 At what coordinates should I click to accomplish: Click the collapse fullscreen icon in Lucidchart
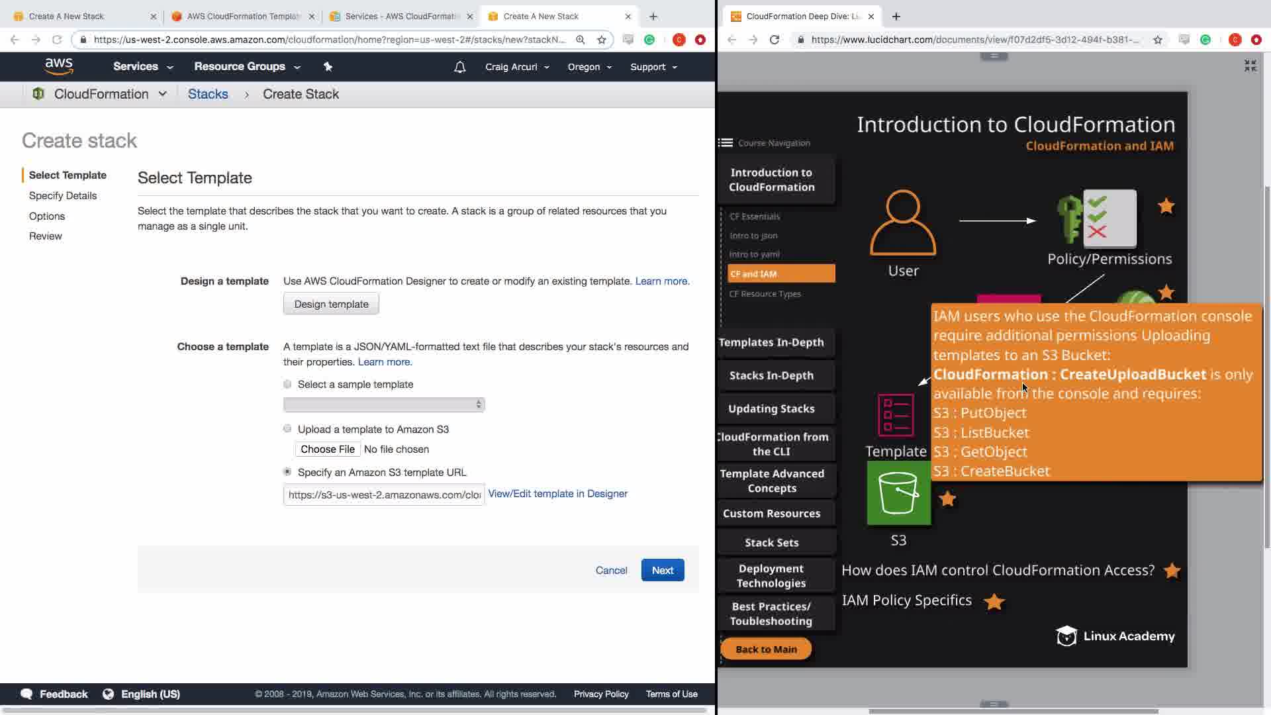coord(1250,66)
